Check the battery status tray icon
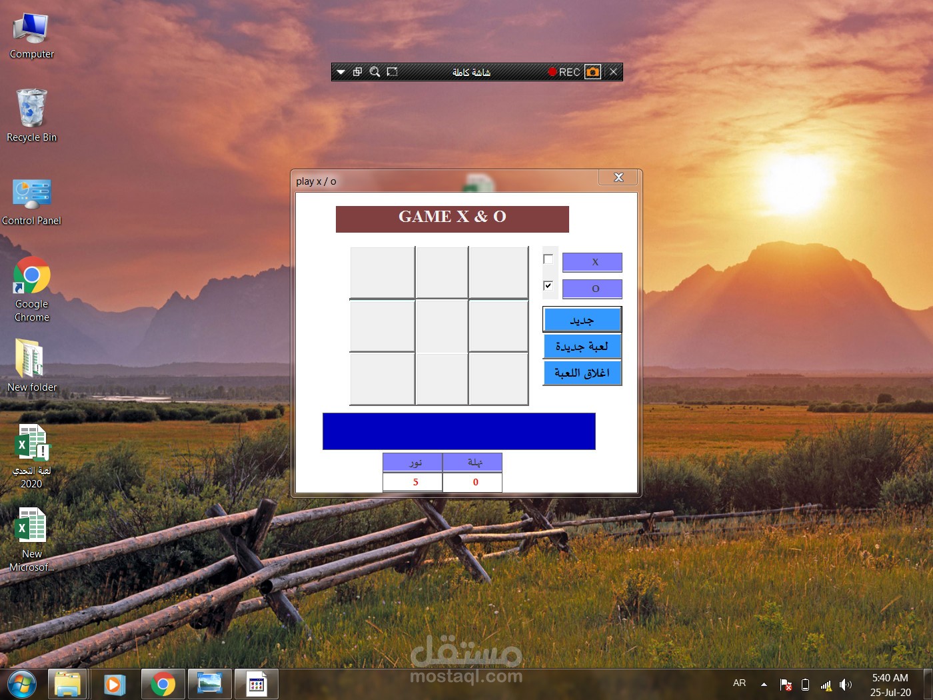 tap(805, 685)
